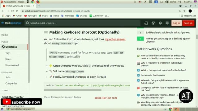
Task: Click the 1:55 PM clock
Action: (187, 2)
